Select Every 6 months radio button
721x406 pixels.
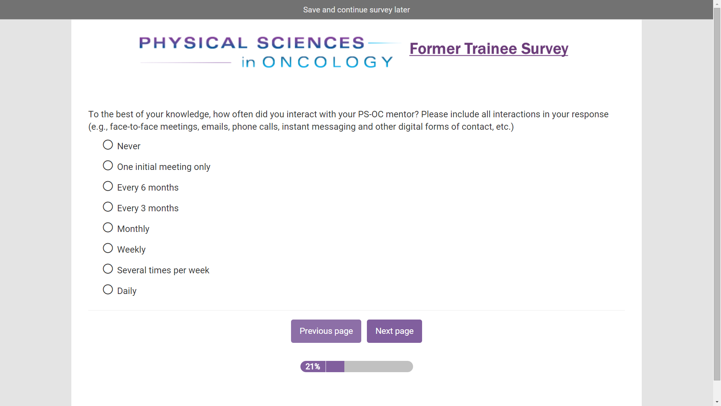108,186
